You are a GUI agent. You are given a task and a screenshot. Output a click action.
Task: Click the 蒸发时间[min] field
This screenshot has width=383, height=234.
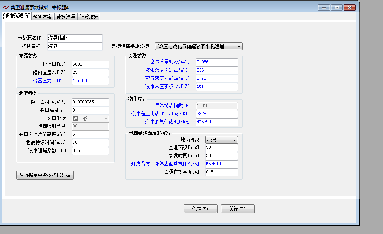pos(221,156)
